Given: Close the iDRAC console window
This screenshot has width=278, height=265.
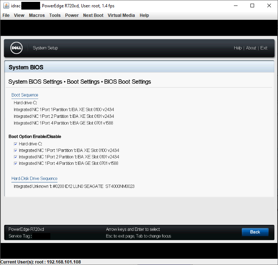Looking at the screenshot, I should tap(269, 6).
